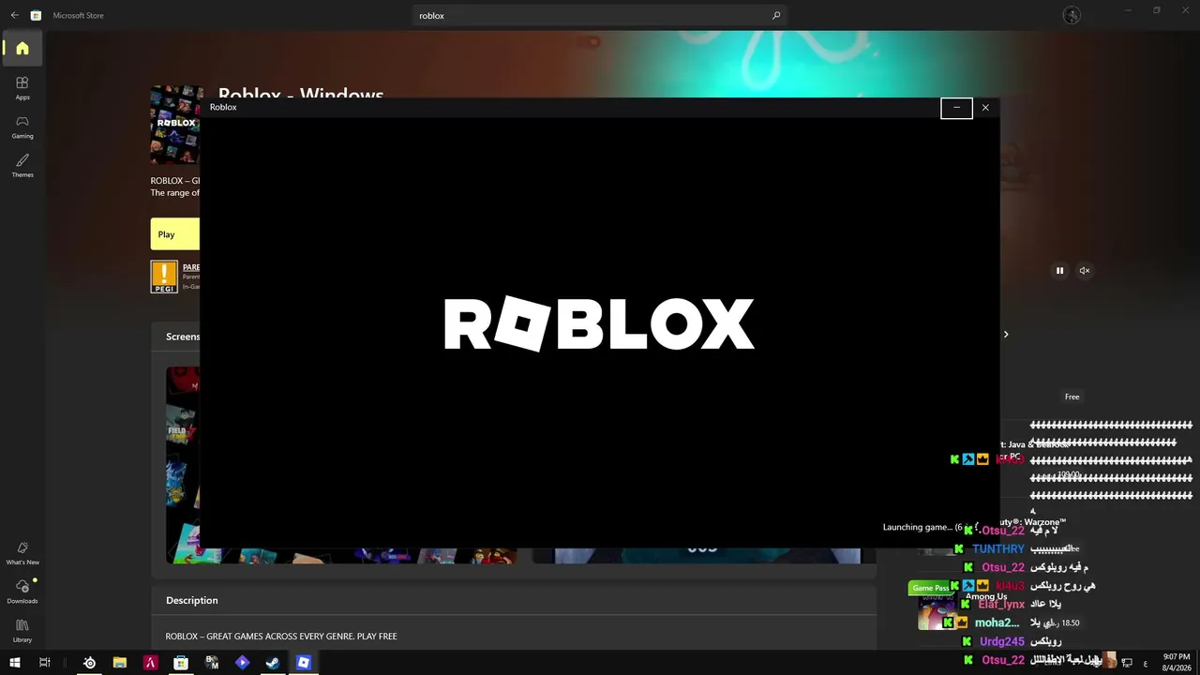The width and height of the screenshot is (1200, 675).
Task: Open Downloads in Store sidebar
Action: point(22,592)
